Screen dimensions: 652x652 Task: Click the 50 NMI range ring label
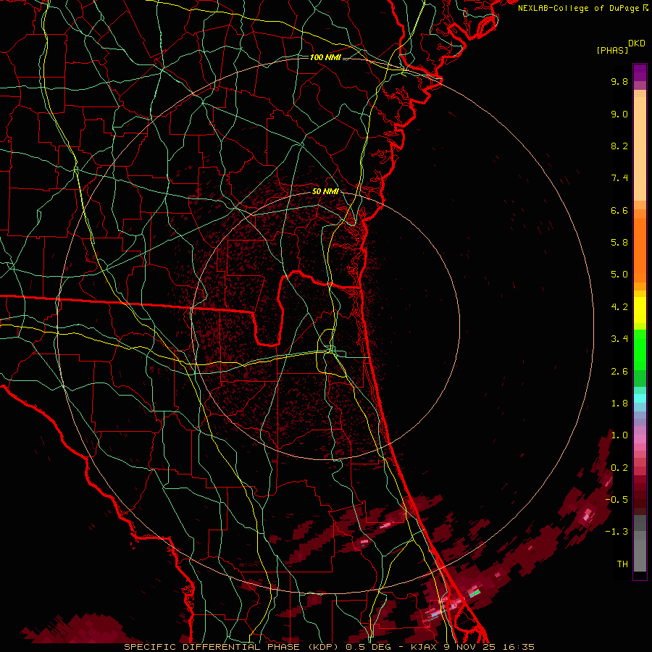point(325,191)
